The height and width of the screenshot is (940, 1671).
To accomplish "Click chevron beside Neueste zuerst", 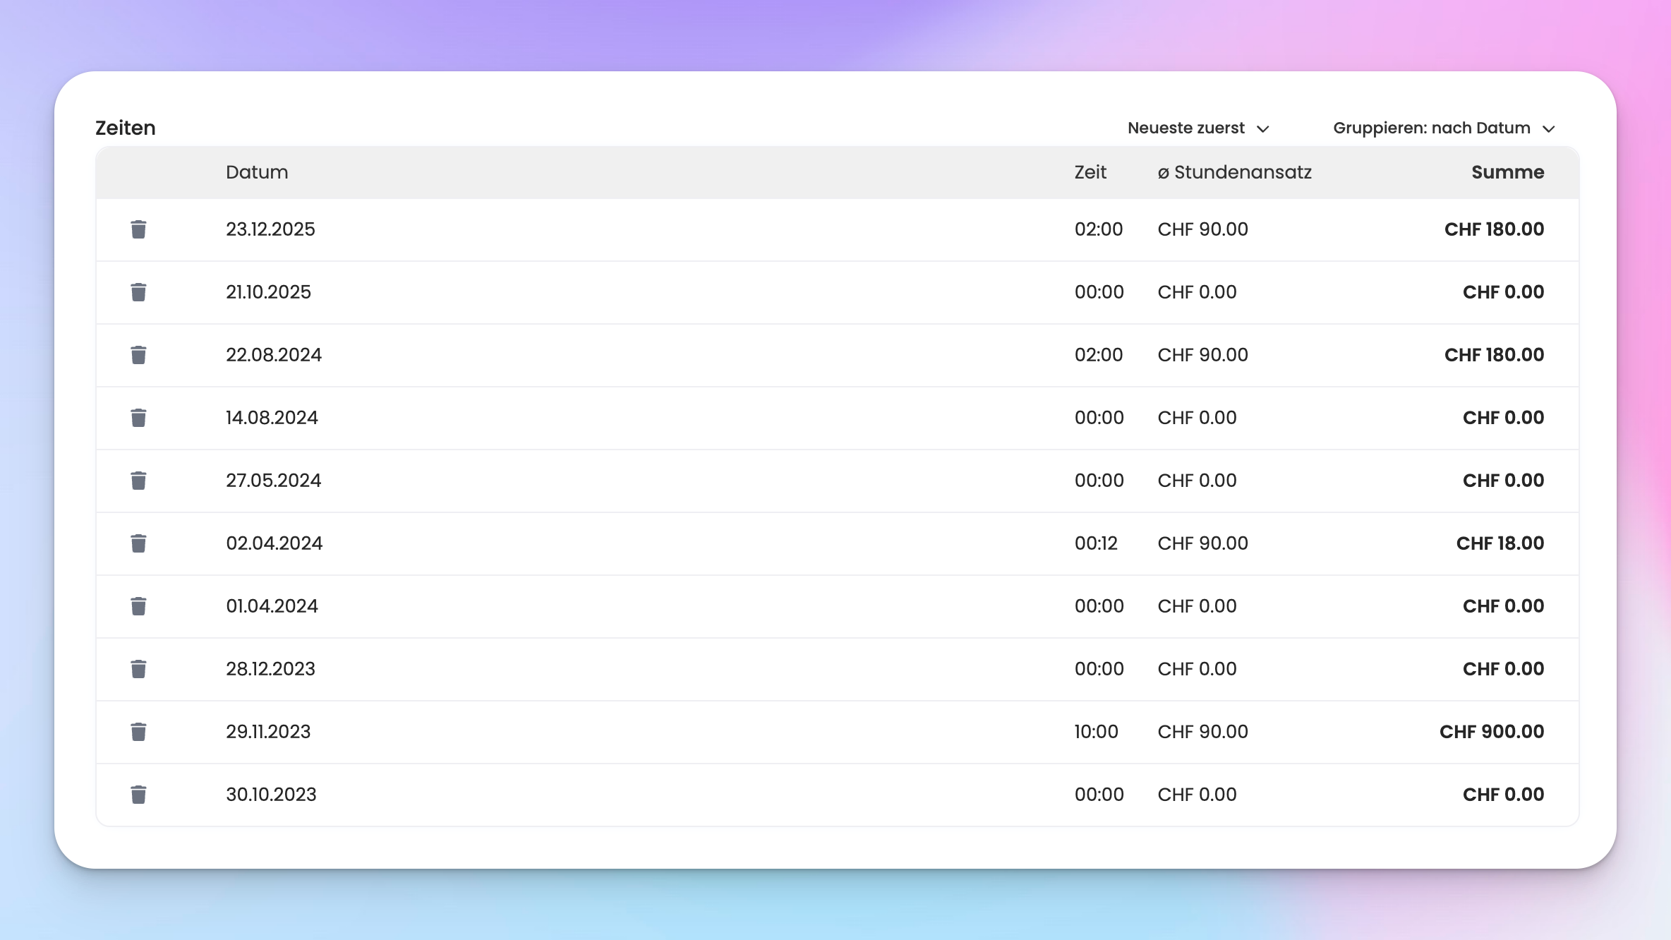I will pyautogui.click(x=1263, y=129).
